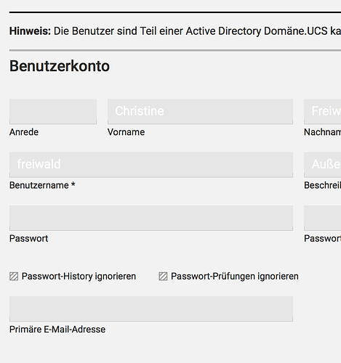Screen dimensions: 341x363
Task: Click the Benutzername field showing freiwald
Action: (151, 165)
